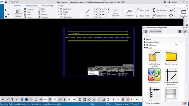
Task: Create a Section mark
Action: coord(160,10)
